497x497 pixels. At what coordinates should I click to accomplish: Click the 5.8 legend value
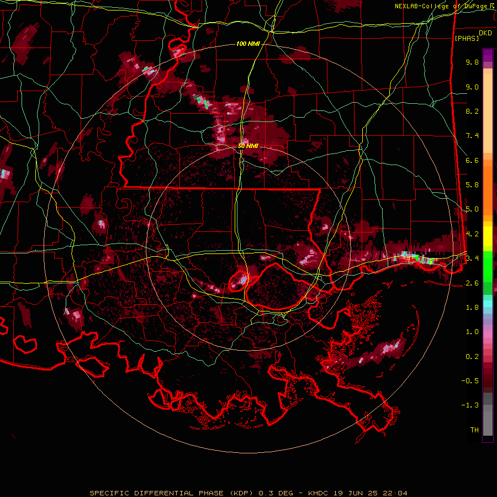point(472,185)
